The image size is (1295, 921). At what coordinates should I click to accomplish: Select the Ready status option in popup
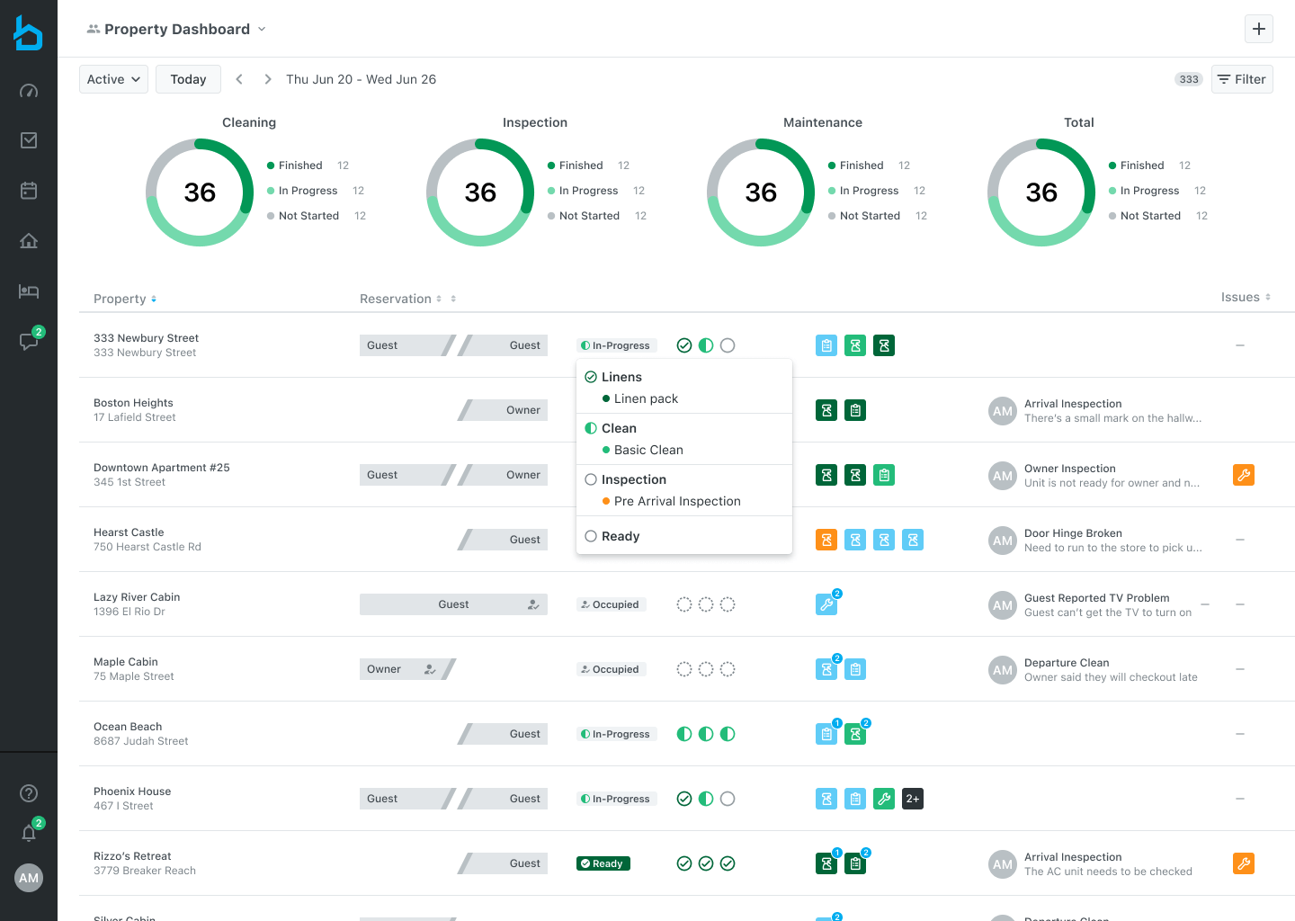(x=620, y=536)
